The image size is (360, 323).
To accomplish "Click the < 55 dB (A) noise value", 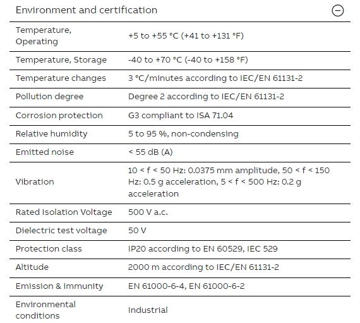I will pyautogui.click(x=150, y=152).
